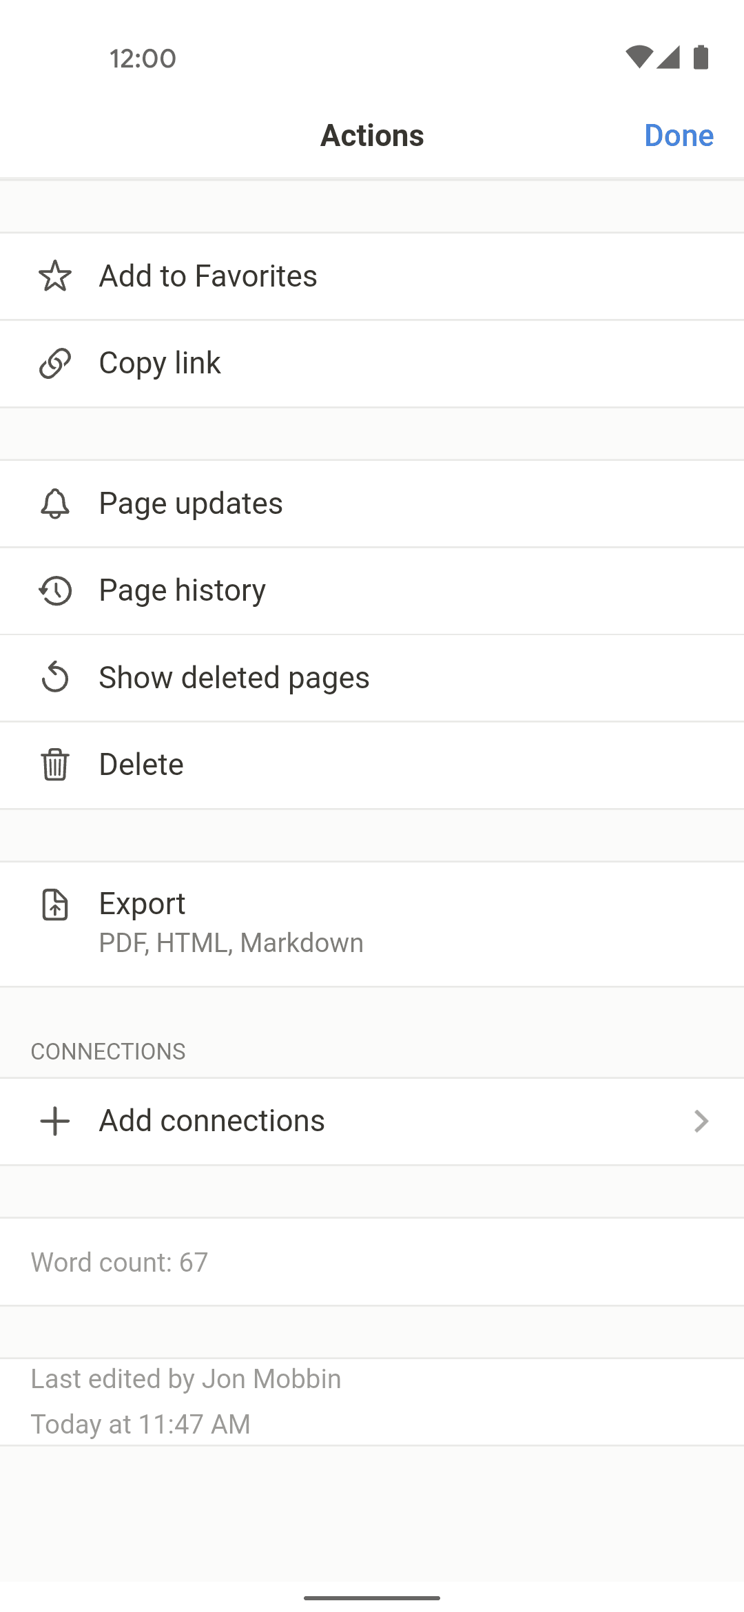
Task: Tap the clock history icon
Action: 55,590
